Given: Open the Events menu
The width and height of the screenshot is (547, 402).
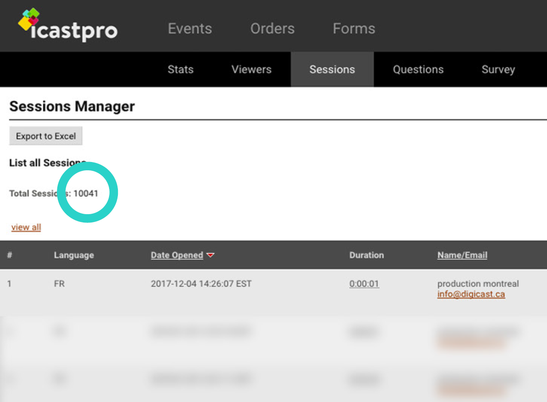Looking at the screenshot, I should coord(190,29).
